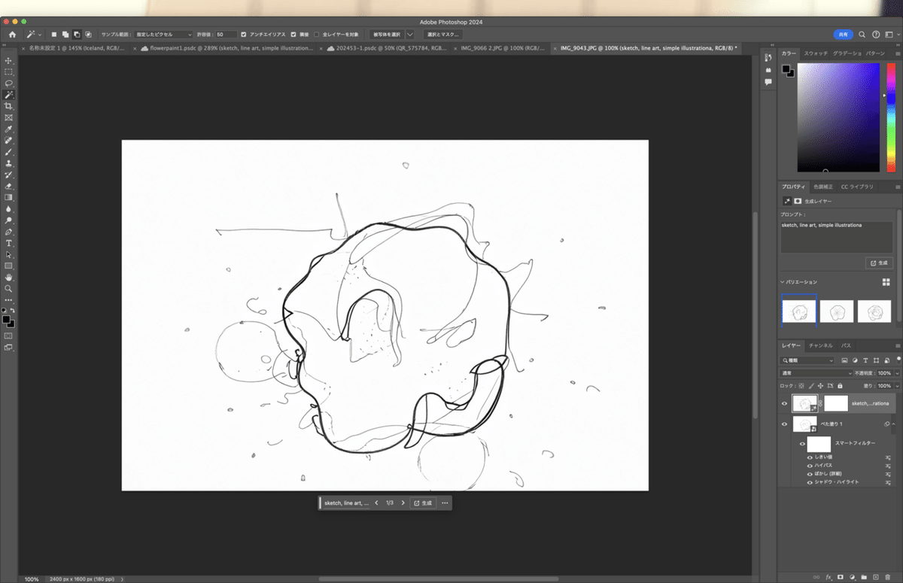This screenshot has height=583, width=903.
Task: Select the Path Selection tool
Action: point(9,254)
